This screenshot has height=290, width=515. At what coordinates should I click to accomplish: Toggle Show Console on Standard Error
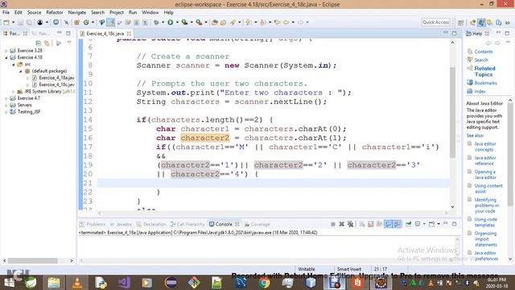click(x=398, y=224)
